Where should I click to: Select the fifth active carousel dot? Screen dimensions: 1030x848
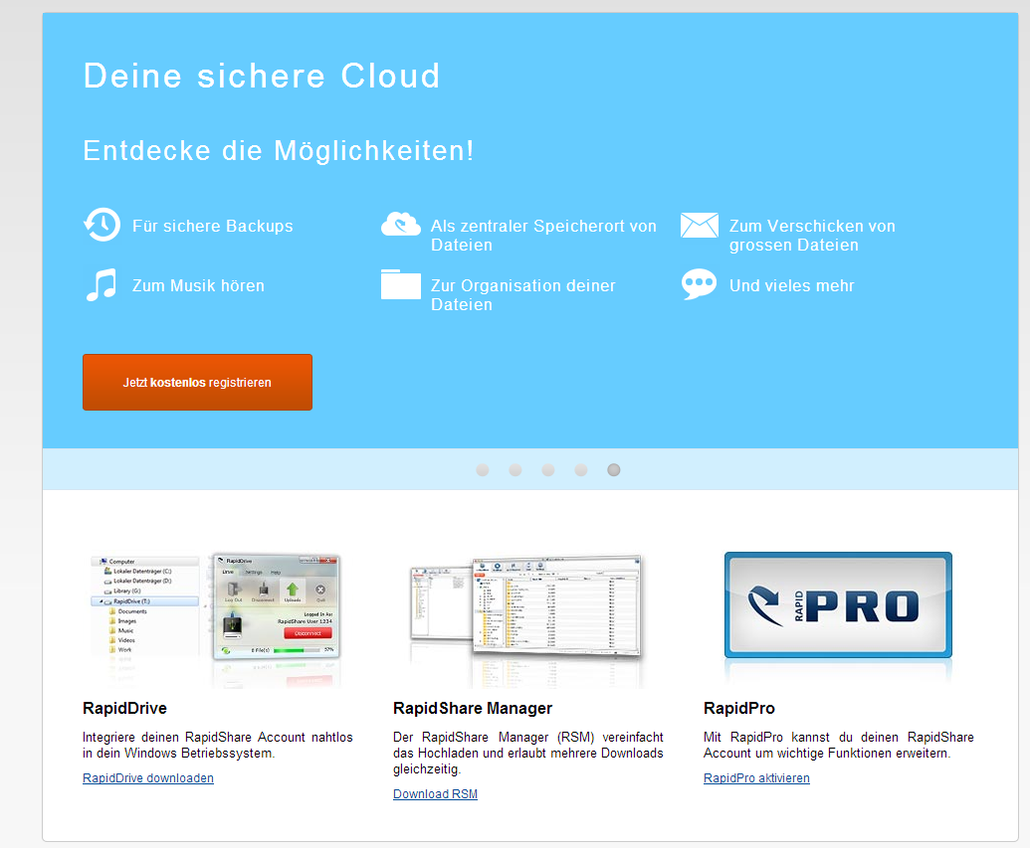614,470
